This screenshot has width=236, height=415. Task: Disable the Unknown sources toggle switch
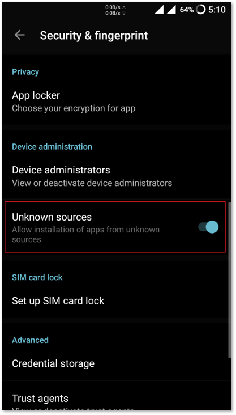coord(208,227)
